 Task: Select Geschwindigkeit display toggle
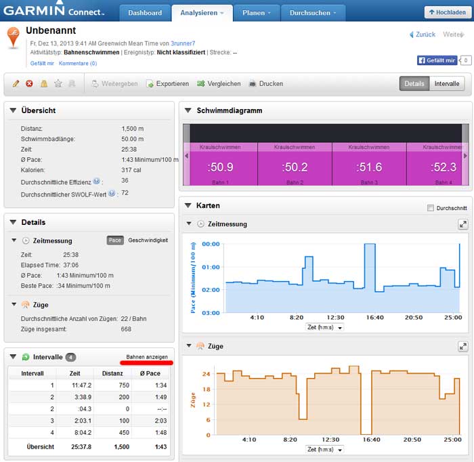coord(148,240)
